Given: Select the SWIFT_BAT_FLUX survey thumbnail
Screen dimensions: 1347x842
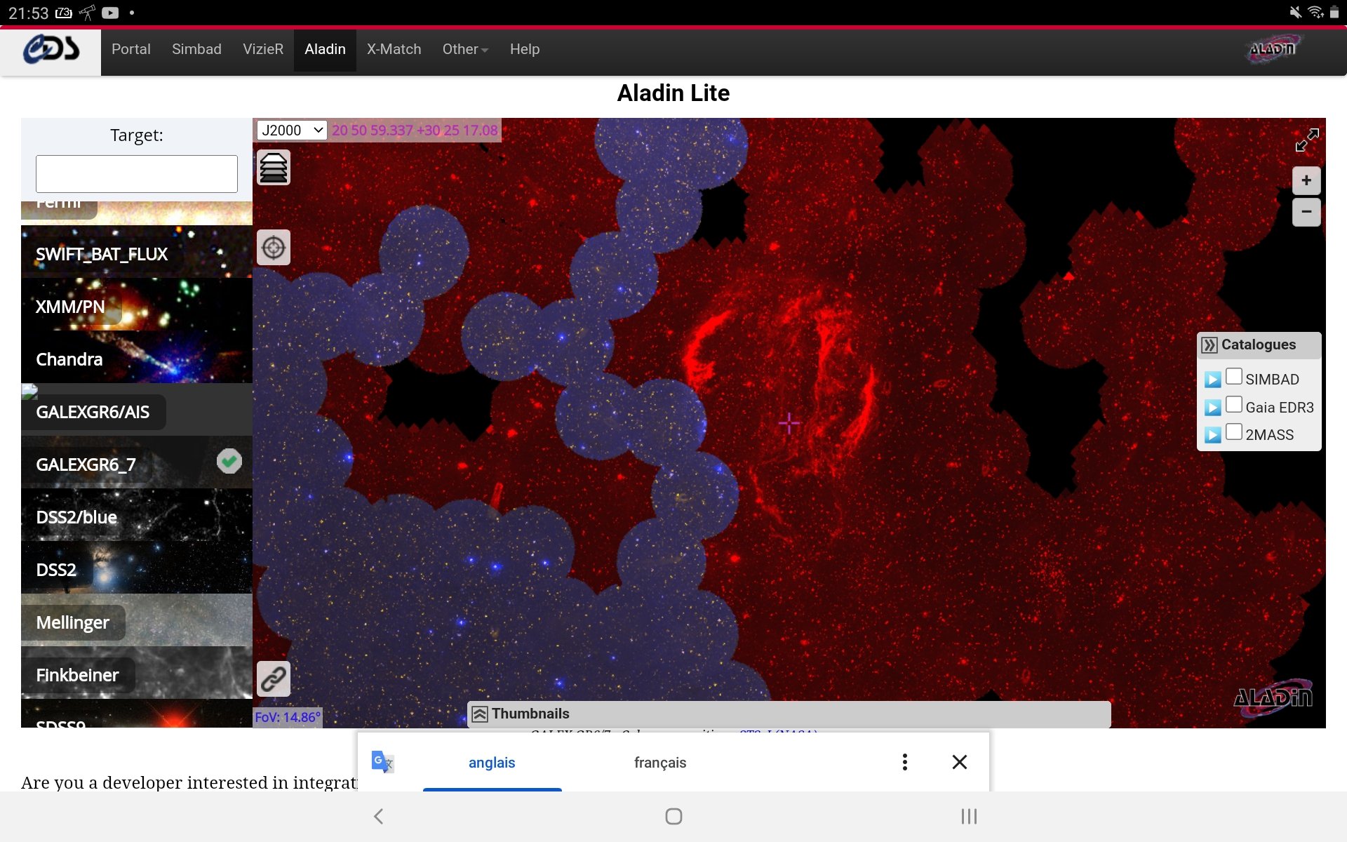Looking at the screenshot, I should [x=137, y=252].
